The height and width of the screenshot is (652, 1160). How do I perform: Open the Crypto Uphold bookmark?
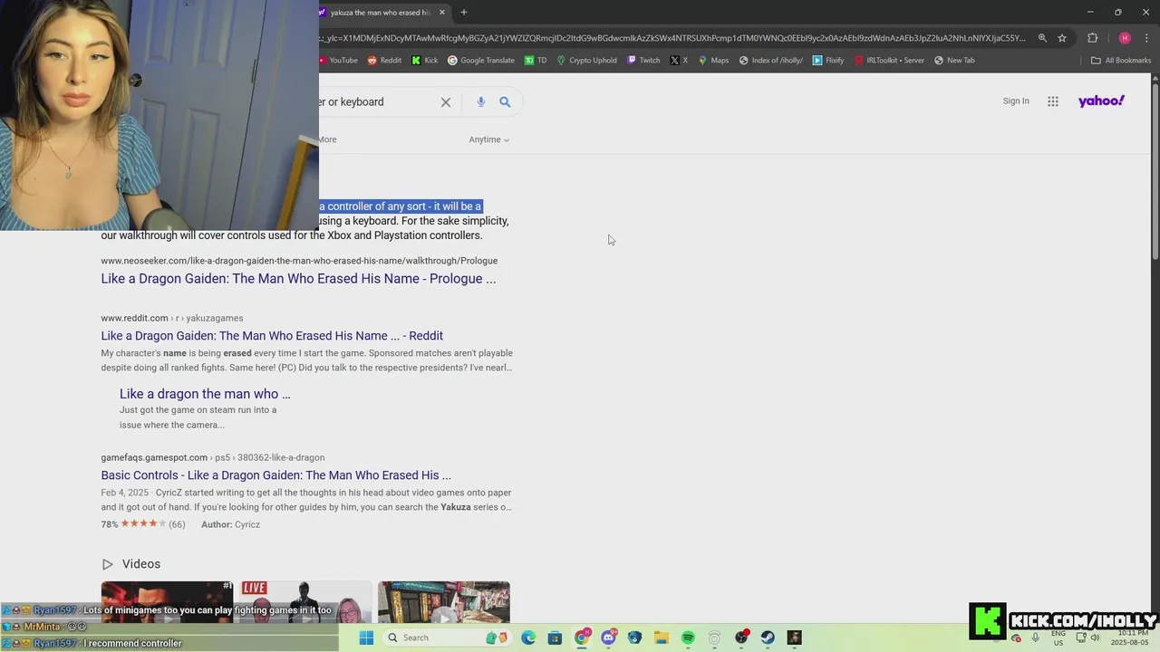[x=586, y=61]
